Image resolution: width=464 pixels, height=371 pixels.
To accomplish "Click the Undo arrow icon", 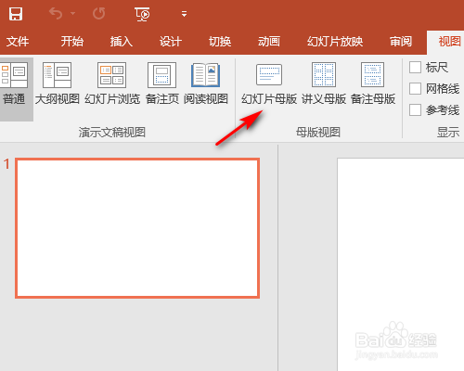I will 56,14.
